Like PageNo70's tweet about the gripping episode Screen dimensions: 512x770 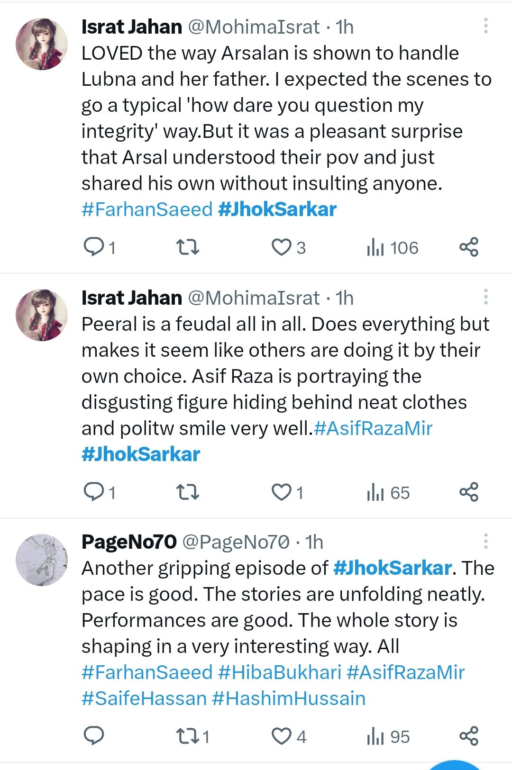pos(284,736)
